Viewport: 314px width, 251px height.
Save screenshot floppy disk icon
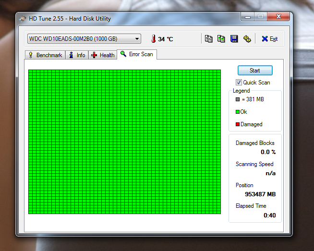pyautogui.click(x=234, y=38)
